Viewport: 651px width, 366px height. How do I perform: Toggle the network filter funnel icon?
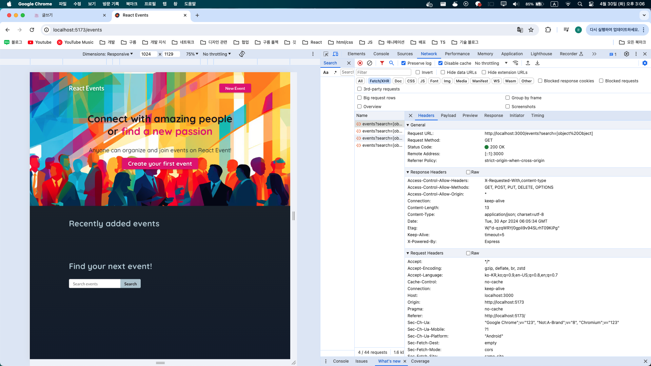click(x=382, y=63)
